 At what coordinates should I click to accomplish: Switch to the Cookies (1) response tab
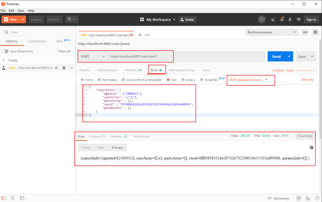coord(97,136)
